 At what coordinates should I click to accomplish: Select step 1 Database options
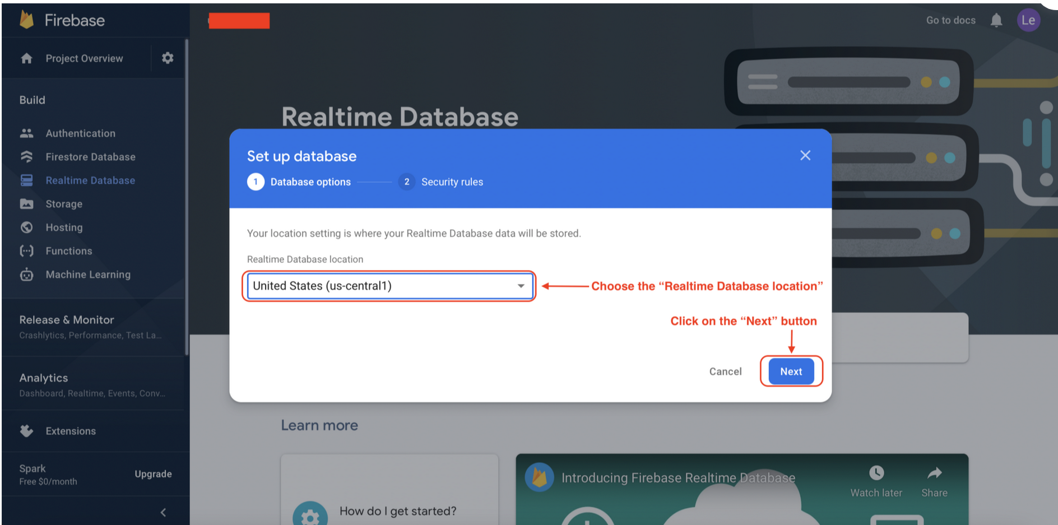click(x=299, y=182)
